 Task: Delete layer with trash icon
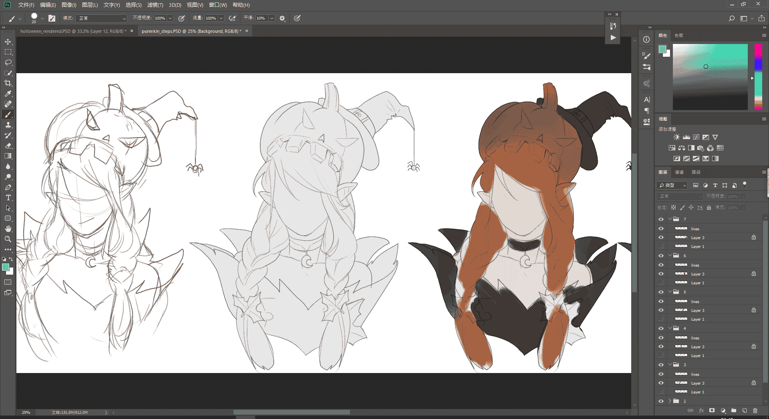(x=755, y=411)
